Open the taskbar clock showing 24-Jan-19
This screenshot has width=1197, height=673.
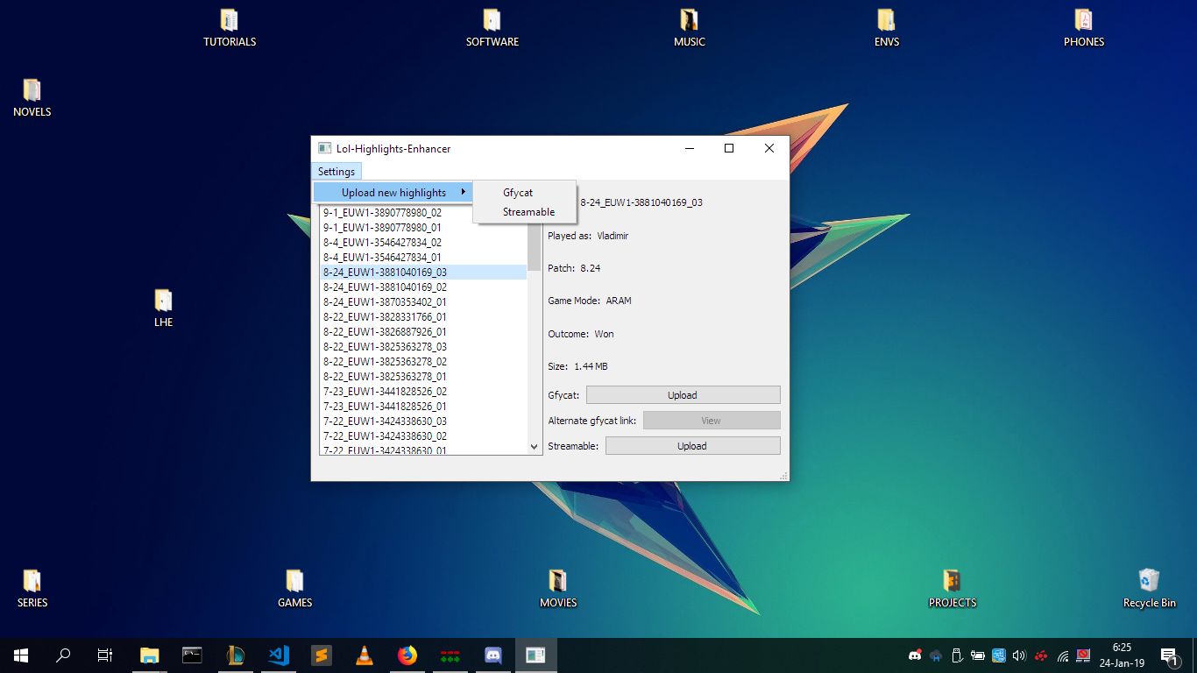click(x=1122, y=655)
